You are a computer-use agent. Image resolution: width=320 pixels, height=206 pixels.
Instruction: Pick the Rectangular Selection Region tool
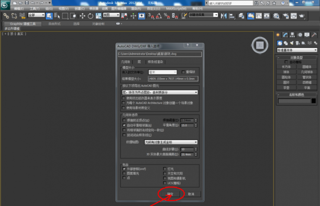[65, 16]
